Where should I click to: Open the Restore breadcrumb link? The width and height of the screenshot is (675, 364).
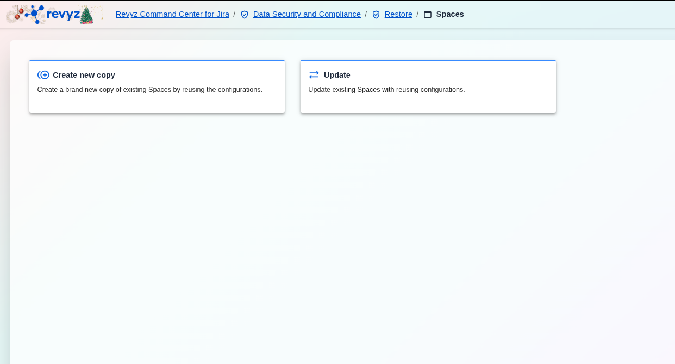[398, 14]
